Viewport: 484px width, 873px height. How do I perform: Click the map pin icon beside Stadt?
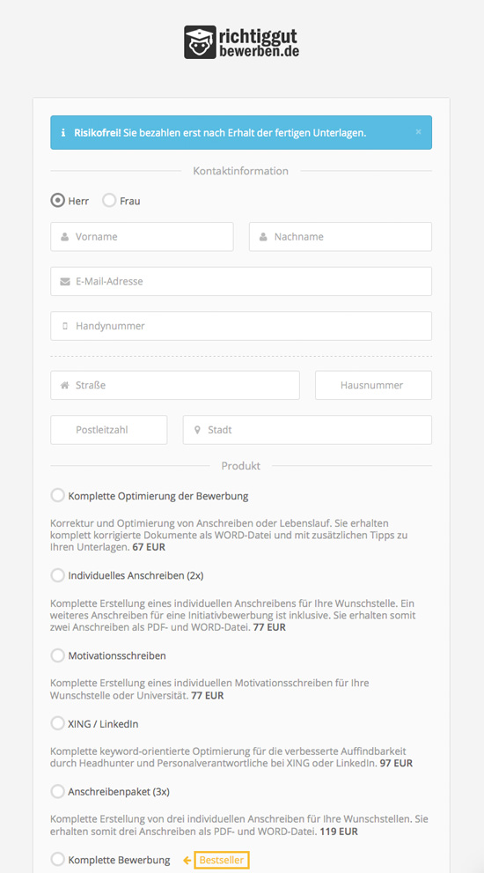(x=197, y=431)
